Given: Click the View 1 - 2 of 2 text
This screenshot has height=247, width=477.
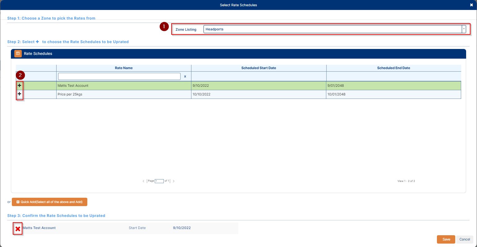Looking at the screenshot, I should (406, 181).
